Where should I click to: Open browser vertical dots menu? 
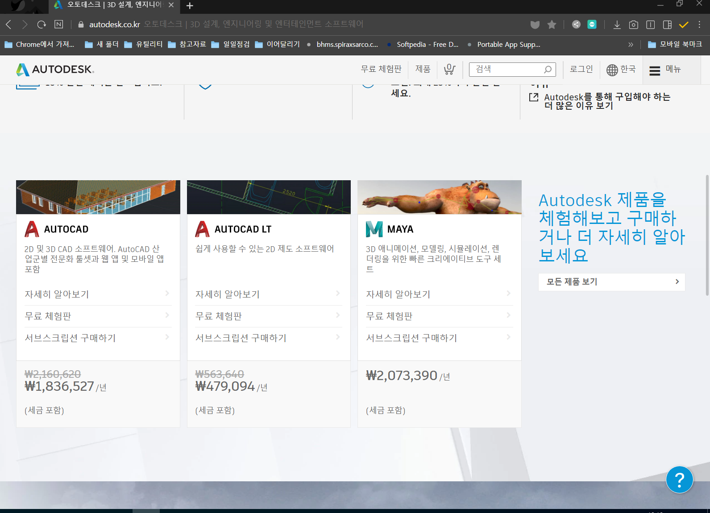click(x=699, y=25)
